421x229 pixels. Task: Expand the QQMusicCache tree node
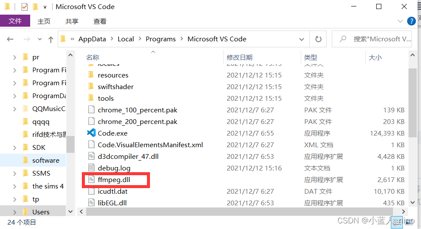(x=15, y=108)
